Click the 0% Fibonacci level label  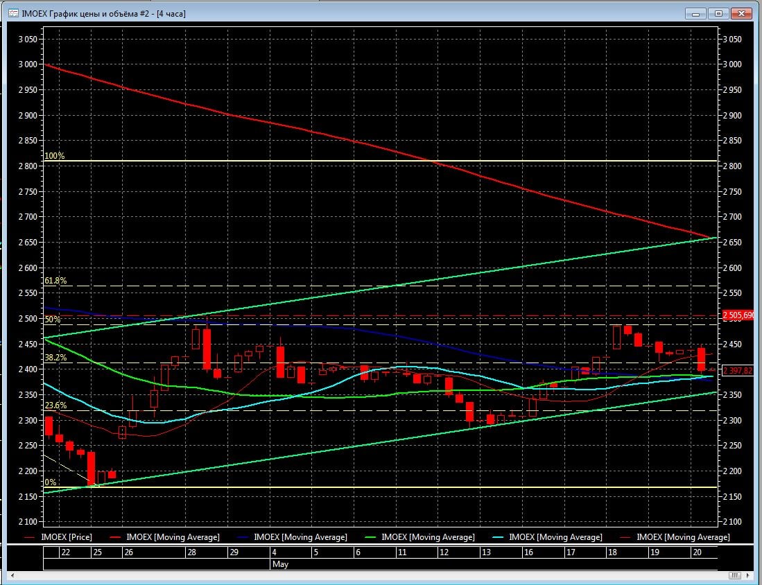(51, 482)
